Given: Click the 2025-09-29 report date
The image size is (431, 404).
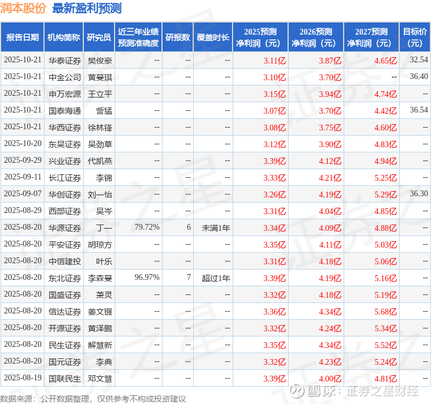Looking at the screenshot, I should (x=23, y=160).
